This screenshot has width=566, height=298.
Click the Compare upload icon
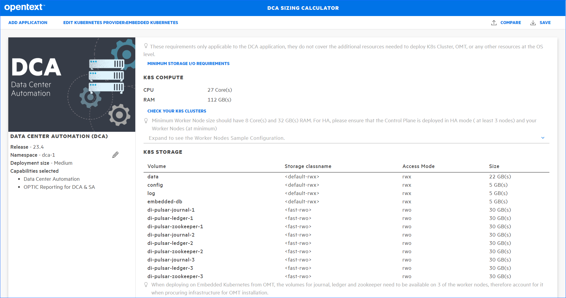(494, 23)
